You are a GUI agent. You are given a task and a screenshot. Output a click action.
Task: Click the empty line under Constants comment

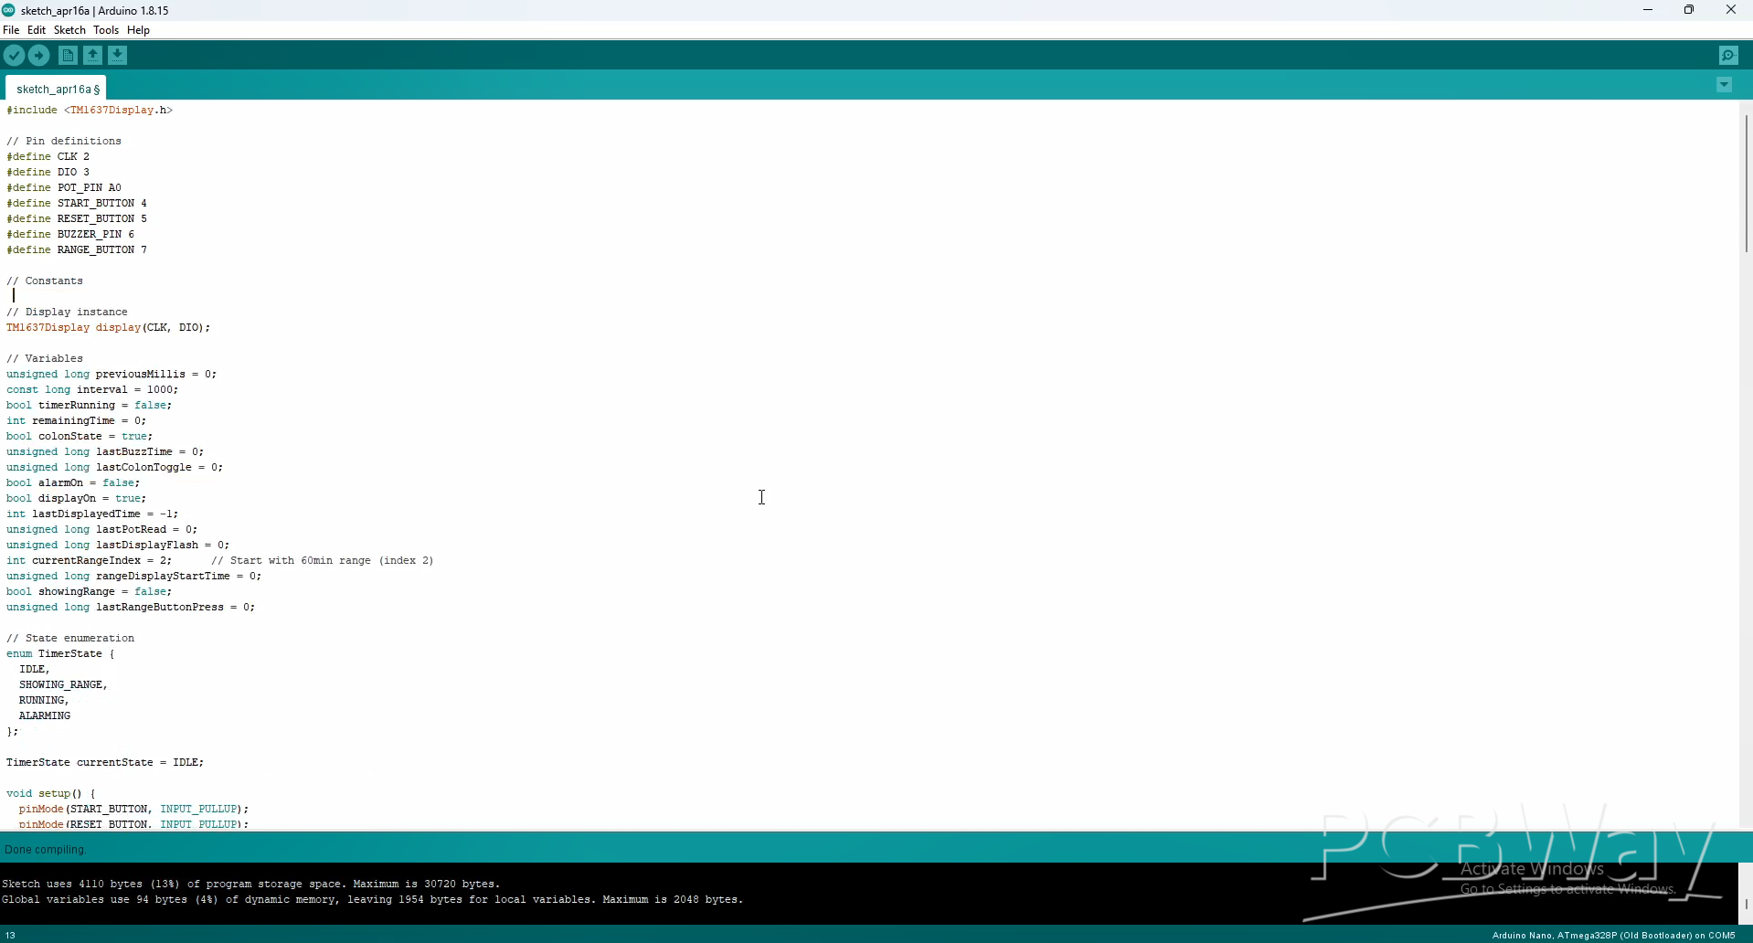[x=91, y=296]
